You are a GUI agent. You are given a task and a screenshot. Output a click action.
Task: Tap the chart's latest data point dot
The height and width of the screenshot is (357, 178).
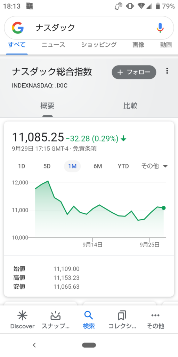(164, 208)
